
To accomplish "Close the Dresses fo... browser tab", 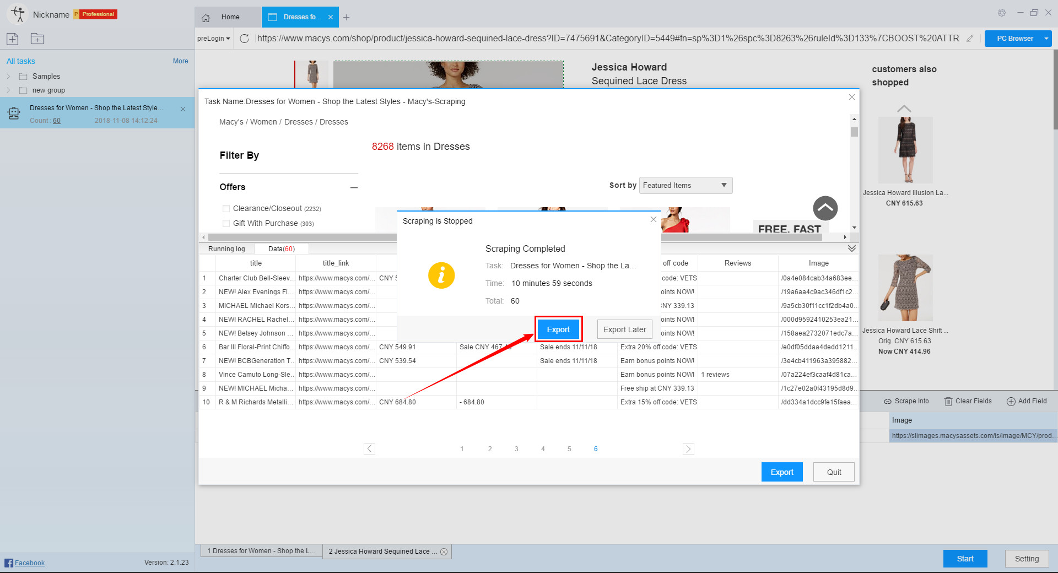I will coord(331,17).
